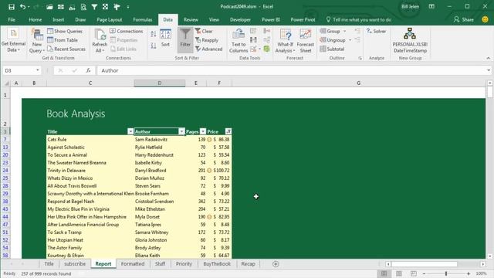494x278 pixels.
Task: Click From Table
Action: [x=63, y=40]
